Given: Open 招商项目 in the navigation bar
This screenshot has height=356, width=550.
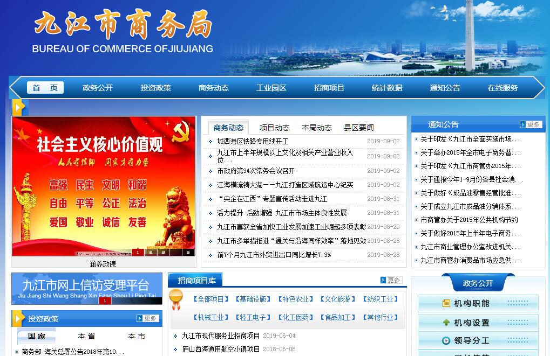Looking at the screenshot, I should pyautogui.click(x=329, y=88).
